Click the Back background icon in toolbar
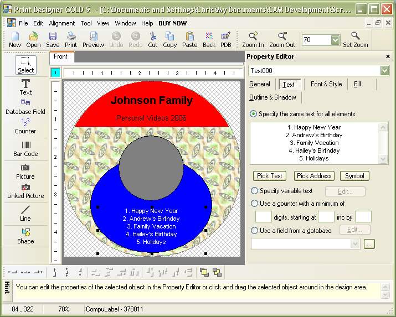 coord(209,40)
